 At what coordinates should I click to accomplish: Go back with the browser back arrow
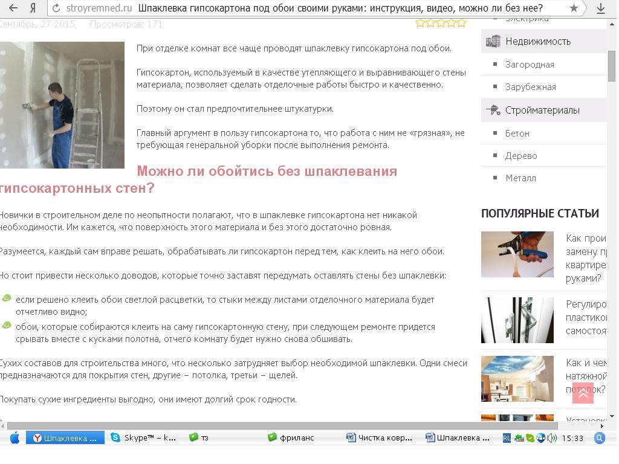click(x=13, y=8)
